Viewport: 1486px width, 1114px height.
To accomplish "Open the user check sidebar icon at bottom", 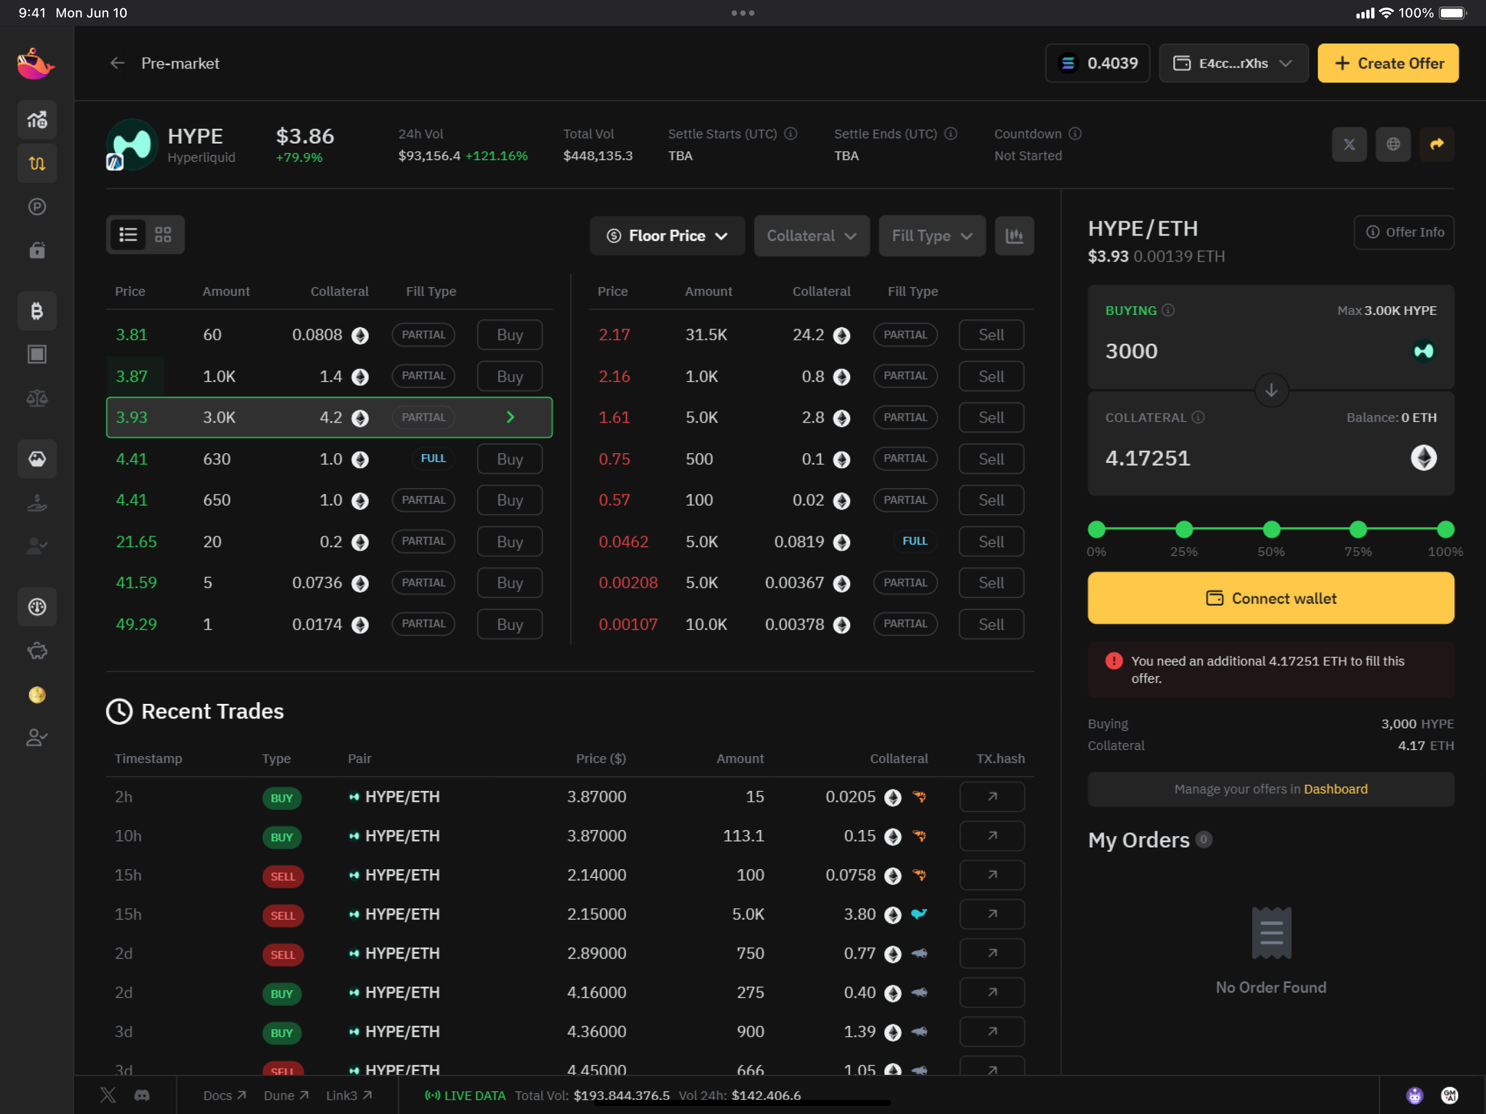I will point(37,738).
